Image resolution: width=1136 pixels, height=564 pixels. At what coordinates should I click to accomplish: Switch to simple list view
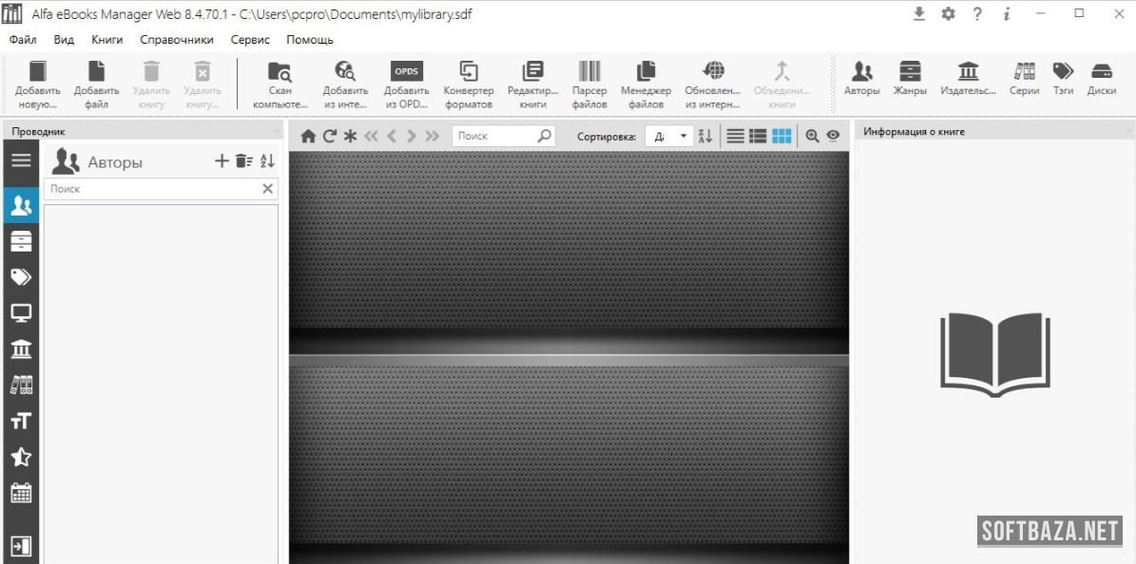coord(735,136)
